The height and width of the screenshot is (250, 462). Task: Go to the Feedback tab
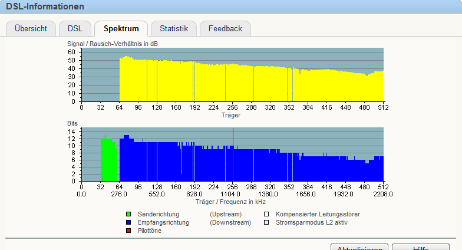point(225,28)
